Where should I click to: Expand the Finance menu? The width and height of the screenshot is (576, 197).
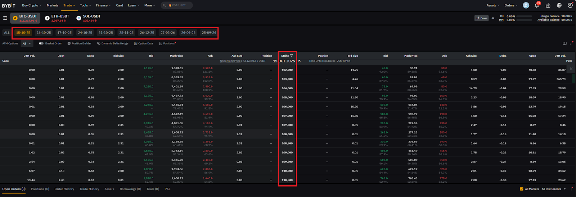[x=104, y=5]
